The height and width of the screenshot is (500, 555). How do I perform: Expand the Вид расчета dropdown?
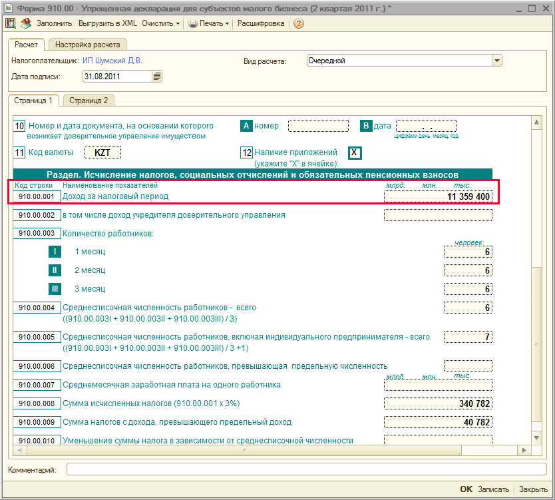click(496, 61)
